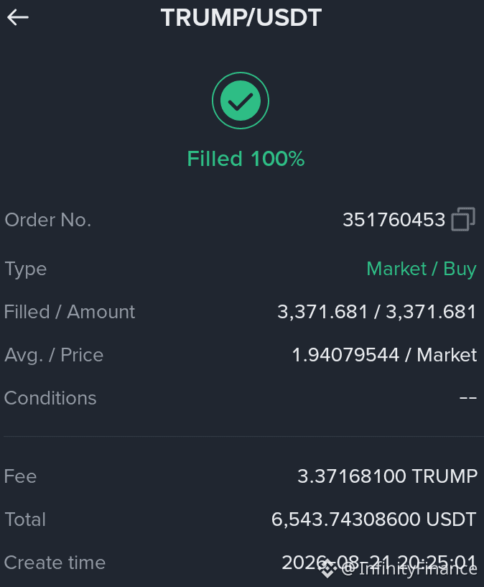Tap the Order No. label
The image size is (484, 587).
(x=48, y=220)
